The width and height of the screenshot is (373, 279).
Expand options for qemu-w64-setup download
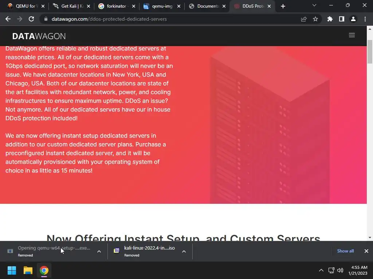(99, 251)
